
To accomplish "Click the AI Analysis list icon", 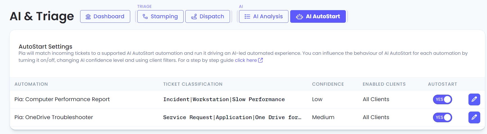I will click(x=247, y=17).
